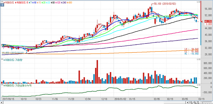The width and height of the screenshot is (213, 104).
Task: Maximize the 기관순매수누적 pane
Action: (200, 85)
